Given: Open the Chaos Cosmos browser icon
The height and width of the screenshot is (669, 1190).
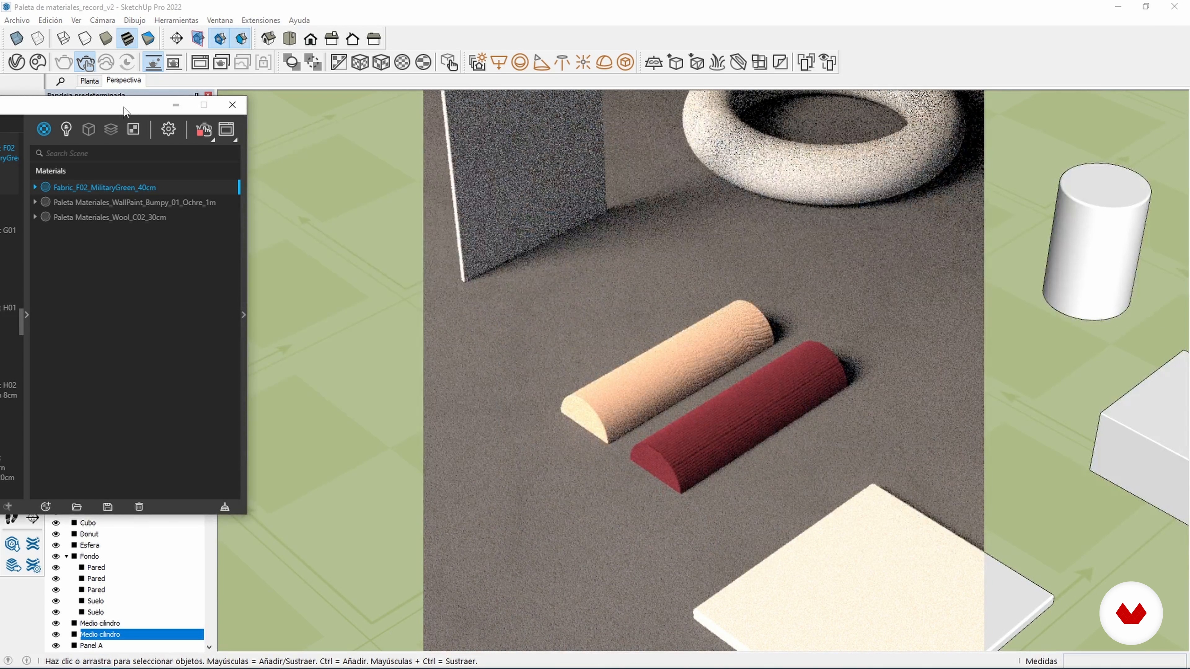Looking at the screenshot, I should coord(38,62).
